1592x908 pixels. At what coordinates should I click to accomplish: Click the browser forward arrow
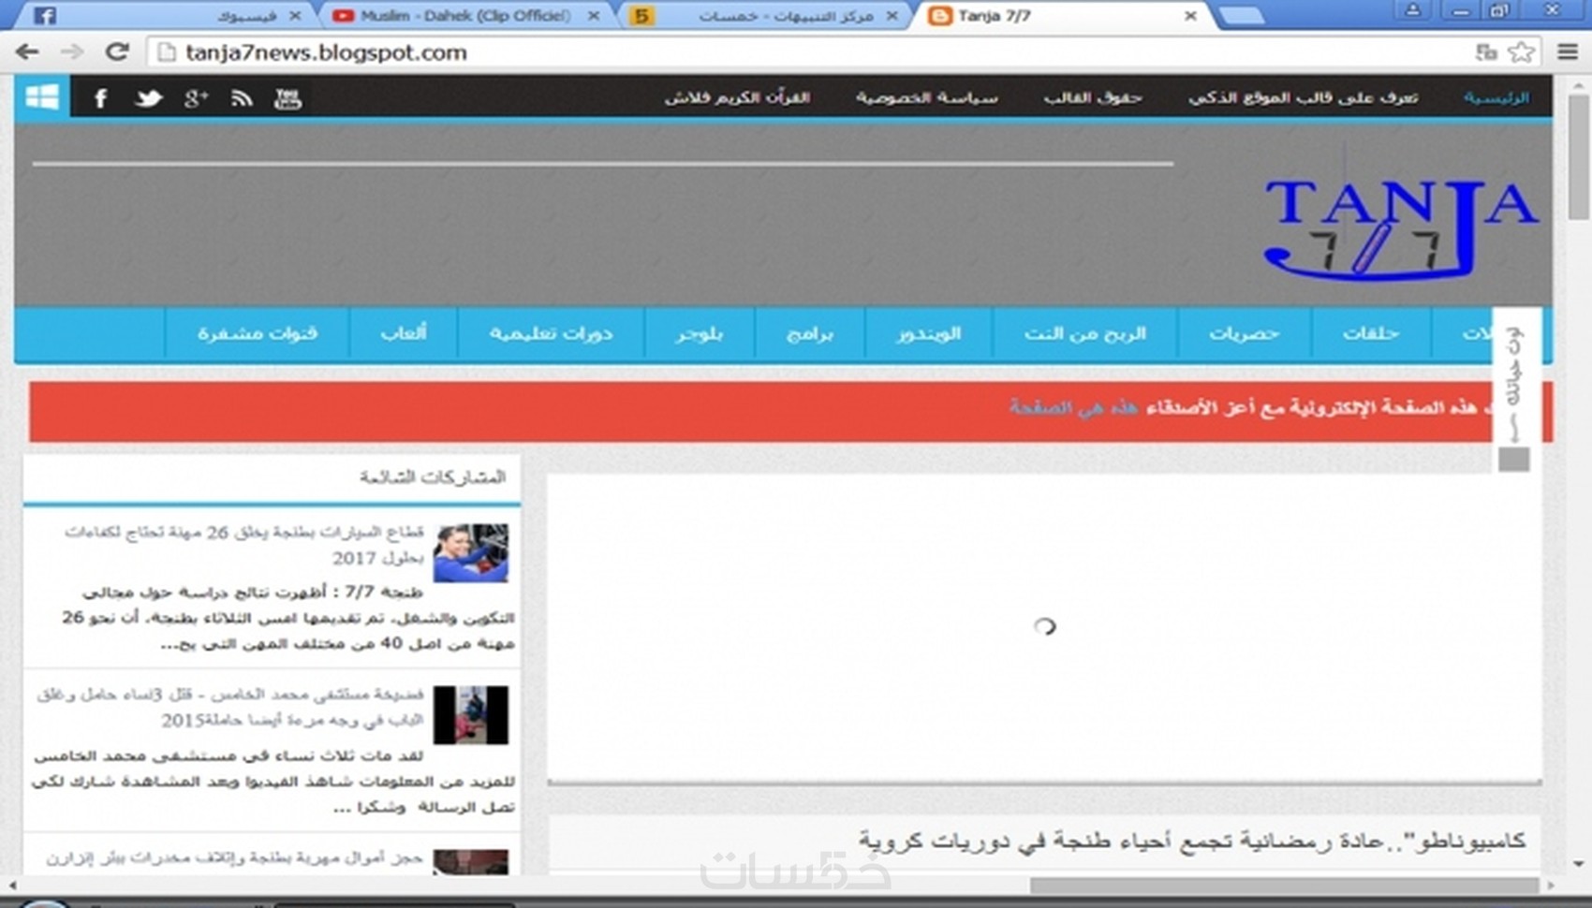pos(72,52)
